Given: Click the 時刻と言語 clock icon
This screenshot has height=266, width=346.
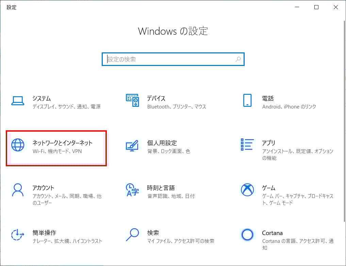Looking at the screenshot, I should [x=132, y=190].
